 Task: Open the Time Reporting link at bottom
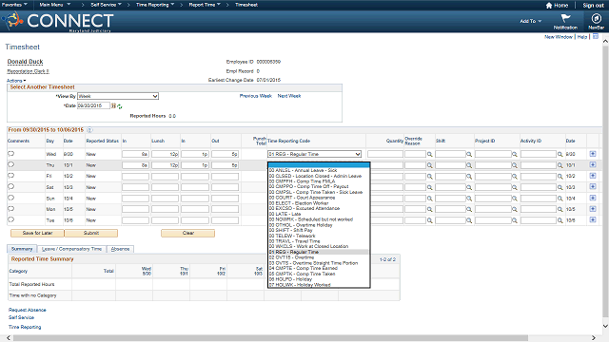25,327
